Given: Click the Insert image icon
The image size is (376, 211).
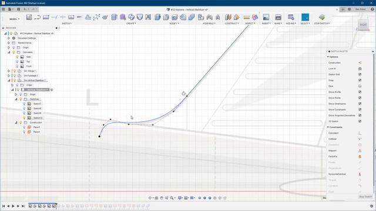Looking at the screenshot, I should [x=266, y=17].
